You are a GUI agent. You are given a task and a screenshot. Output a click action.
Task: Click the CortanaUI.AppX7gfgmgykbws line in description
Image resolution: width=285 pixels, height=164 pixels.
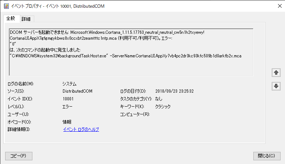(91, 38)
